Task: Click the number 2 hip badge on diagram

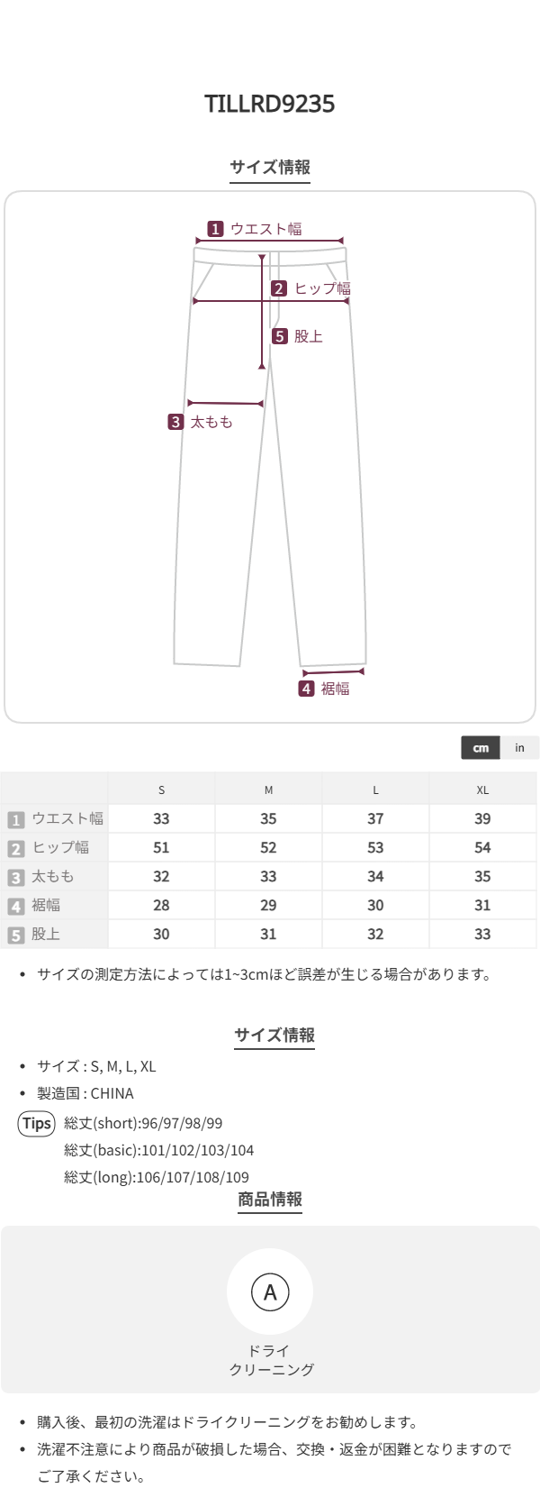Action: coord(279,288)
